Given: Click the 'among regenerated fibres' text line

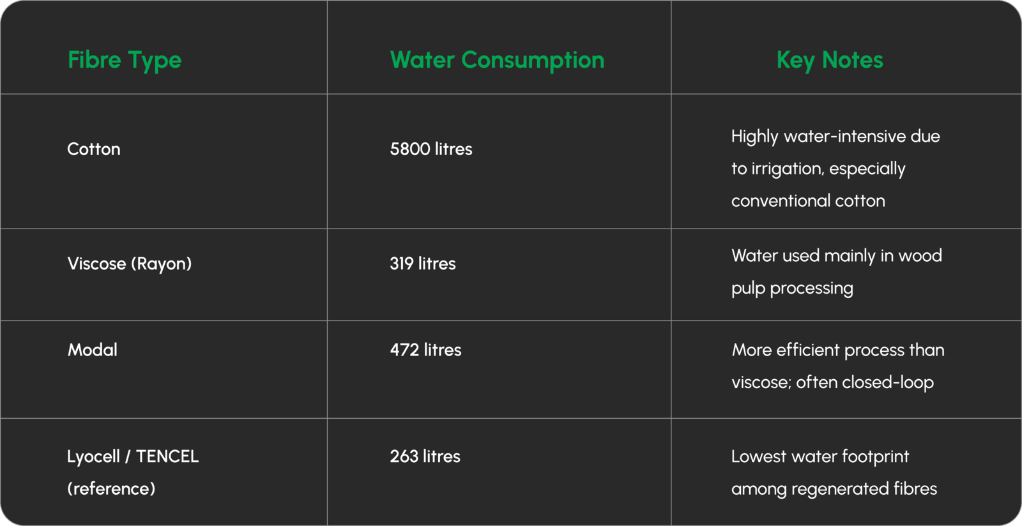Looking at the screenshot, I should 834,489.
